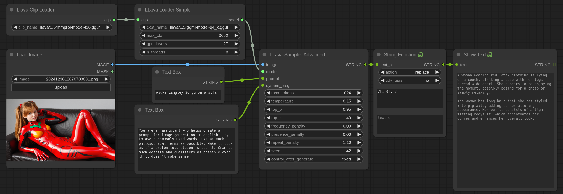Open control_after_generate dropdown
Screen dimensions: 563x194
pyautogui.click(x=314, y=159)
